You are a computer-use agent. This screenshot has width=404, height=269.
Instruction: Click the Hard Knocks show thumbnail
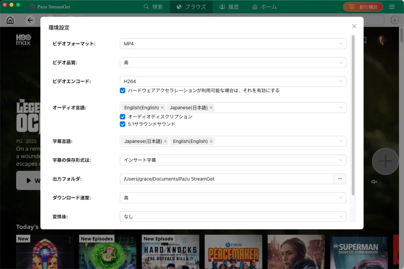[x=170, y=252]
